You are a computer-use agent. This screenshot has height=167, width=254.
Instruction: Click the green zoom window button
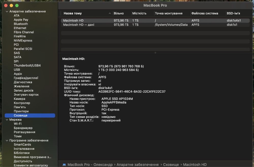(17, 6)
